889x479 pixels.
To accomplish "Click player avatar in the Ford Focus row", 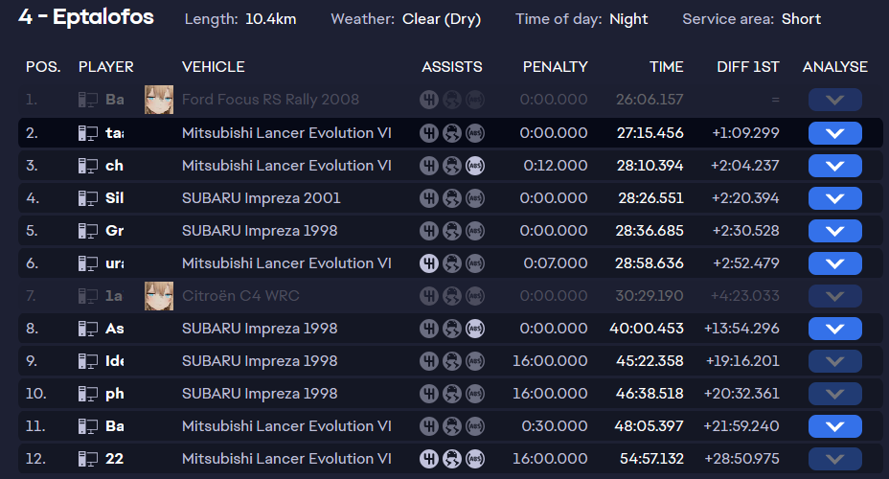I will [159, 100].
